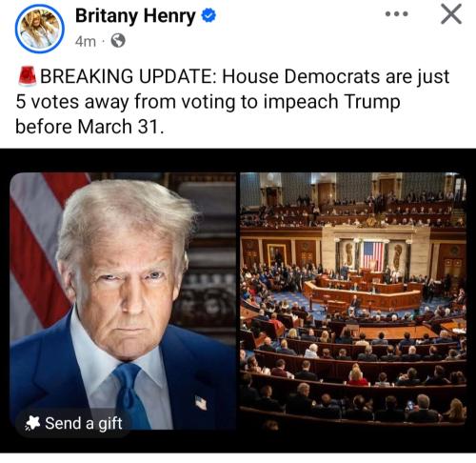Viewport: 476px width, 463px height.
Task: Open the three-dot post options menu
Action: (396, 14)
